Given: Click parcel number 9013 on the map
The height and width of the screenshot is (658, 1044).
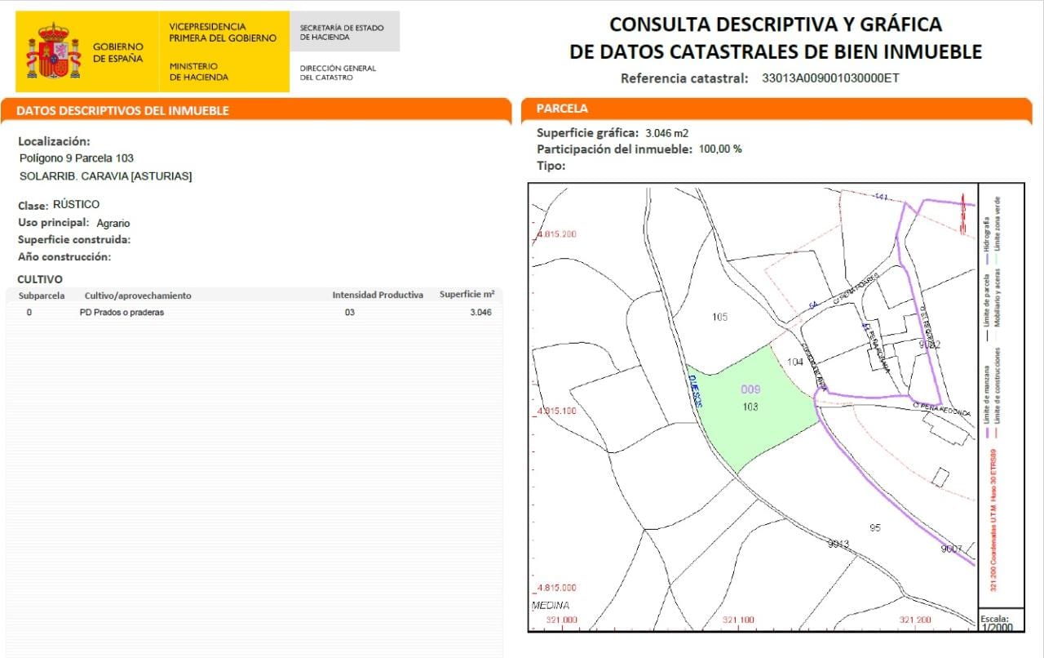Looking at the screenshot, I should [838, 544].
